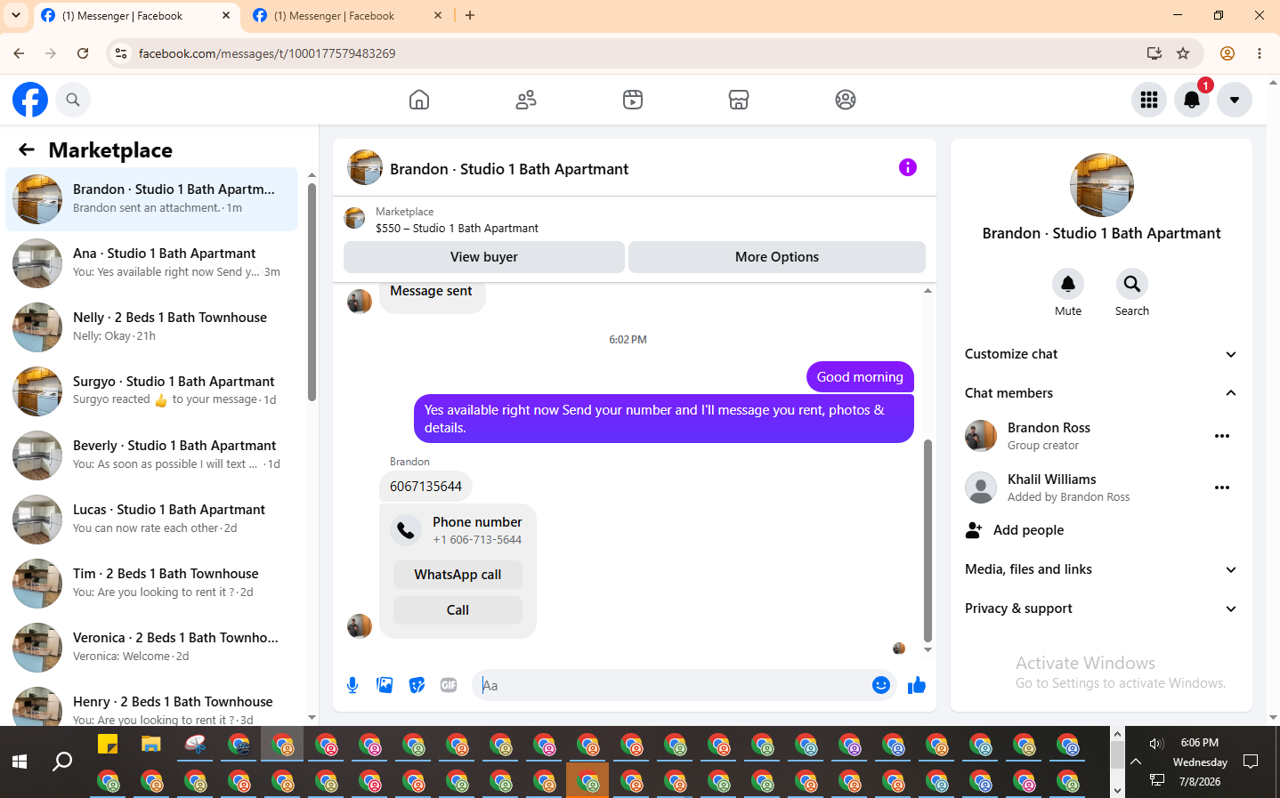Viewport: 1280px width, 798px height.
Task: Open Henry 2 Beds 1 Bath Townhouse chat
Action: (152, 705)
